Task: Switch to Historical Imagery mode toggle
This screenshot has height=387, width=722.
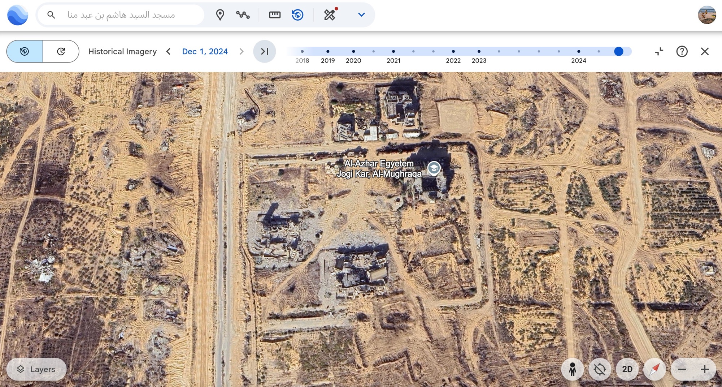Action: point(25,51)
